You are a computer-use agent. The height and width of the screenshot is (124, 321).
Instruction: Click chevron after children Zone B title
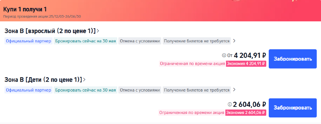[x=84, y=80]
